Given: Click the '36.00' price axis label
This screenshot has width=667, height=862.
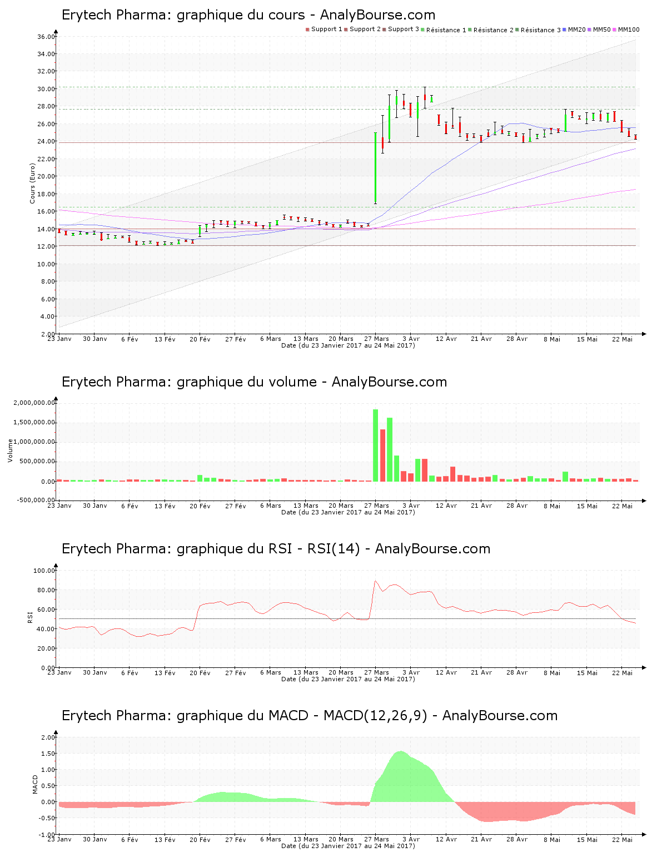Looking at the screenshot, I should [46, 37].
